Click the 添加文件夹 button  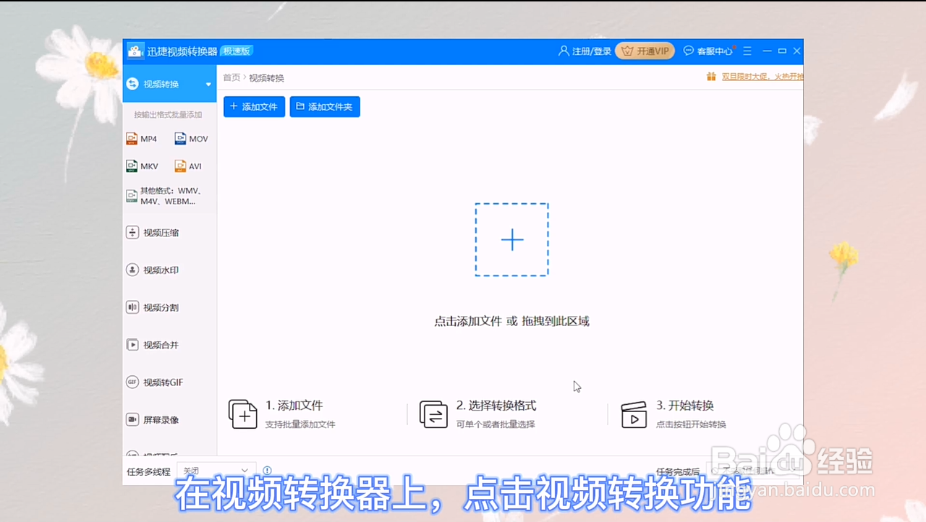[325, 107]
